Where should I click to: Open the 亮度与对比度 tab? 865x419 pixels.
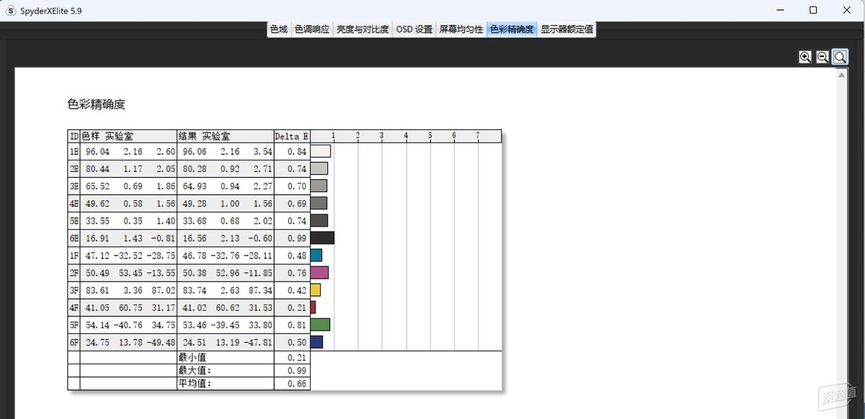[363, 30]
